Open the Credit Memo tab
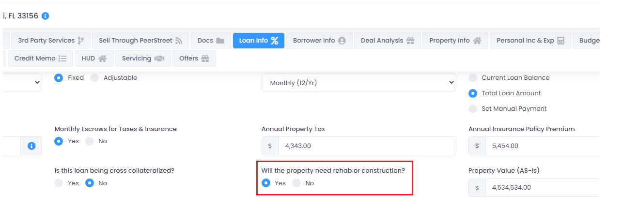 (x=40, y=59)
